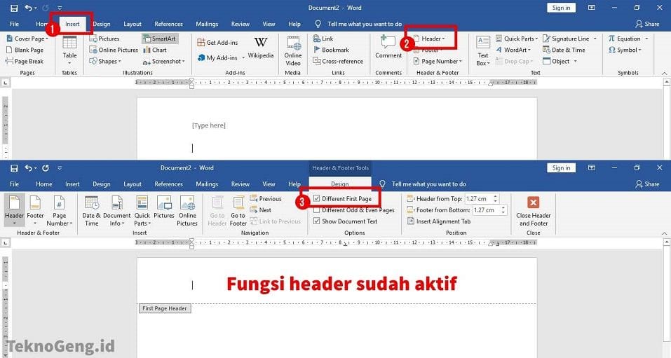
Task: Select the Header & Footer Tools Design tab
Action: (340, 184)
